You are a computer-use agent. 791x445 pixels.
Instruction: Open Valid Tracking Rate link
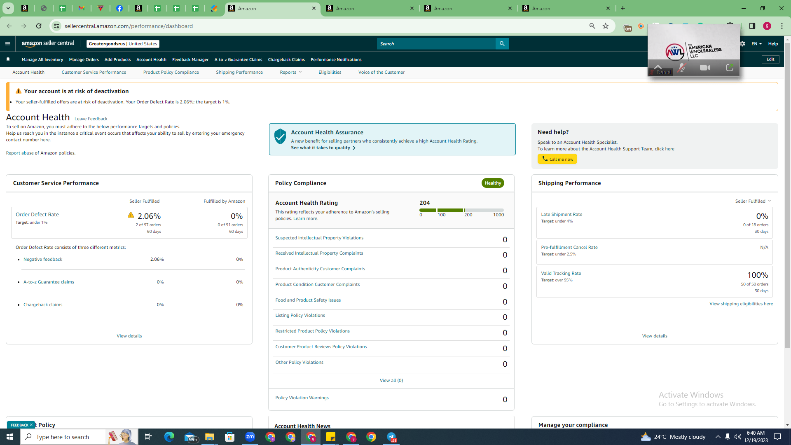tap(561, 273)
